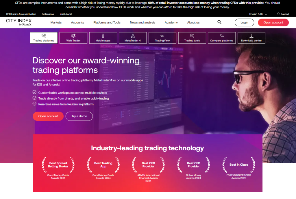Select the CFD trading & spread betting tab
Image resolution: width=296 pixels, height=199 pixels.
click(21, 14)
